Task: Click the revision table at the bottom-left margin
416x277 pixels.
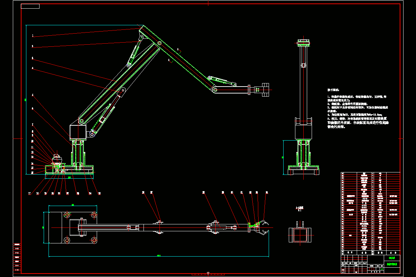Action: pyautogui.click(x=16, y=258)
